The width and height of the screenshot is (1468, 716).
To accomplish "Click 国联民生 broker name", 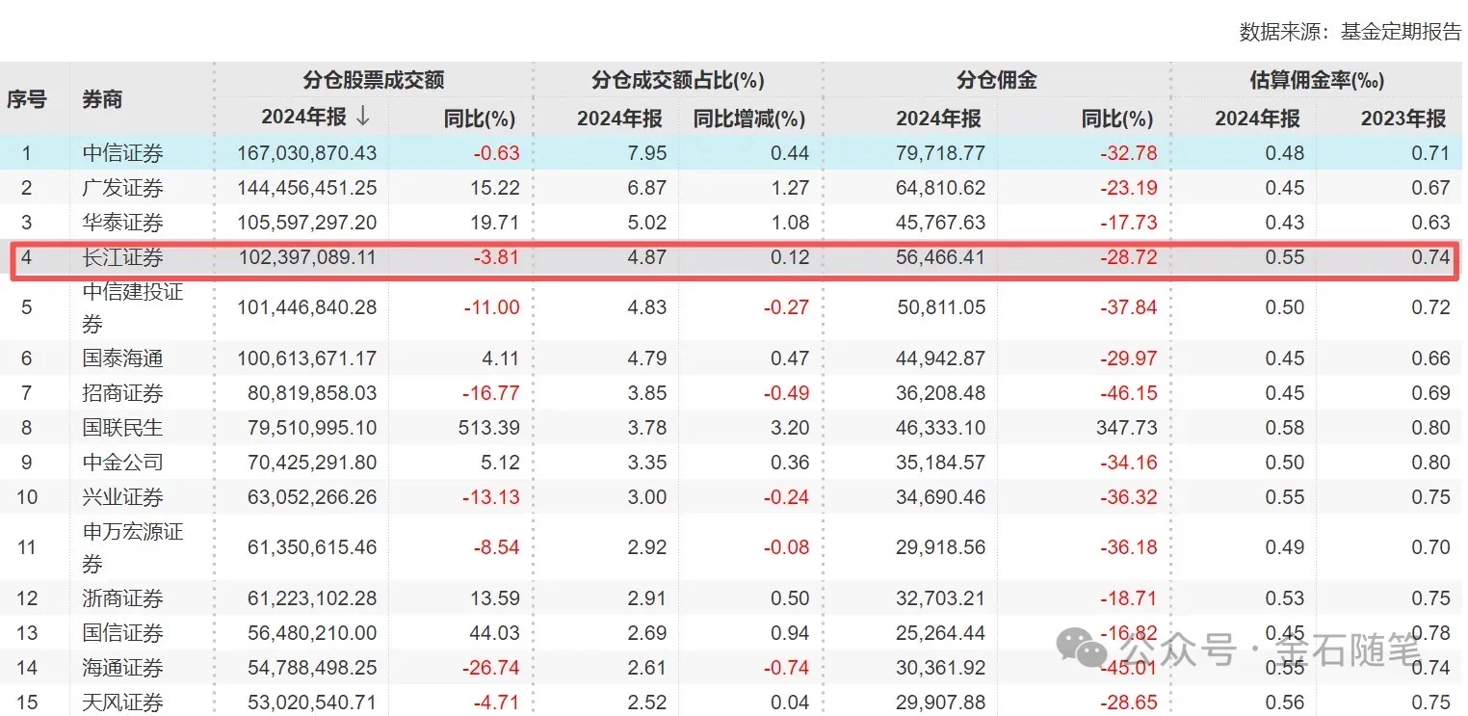I will click(x=122, y=428).
